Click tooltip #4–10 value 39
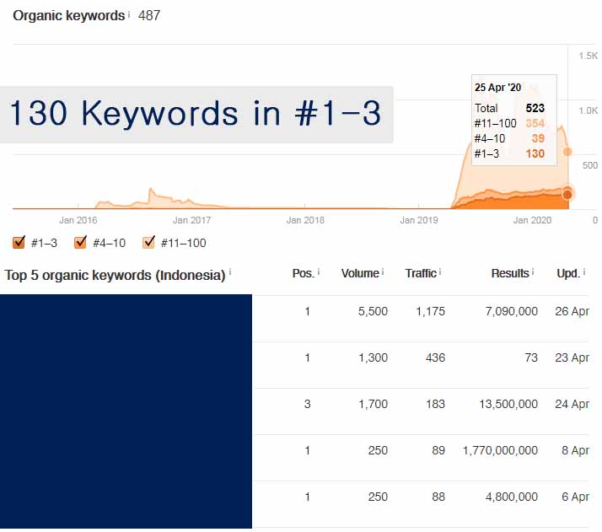 click(x=538, y=138)
